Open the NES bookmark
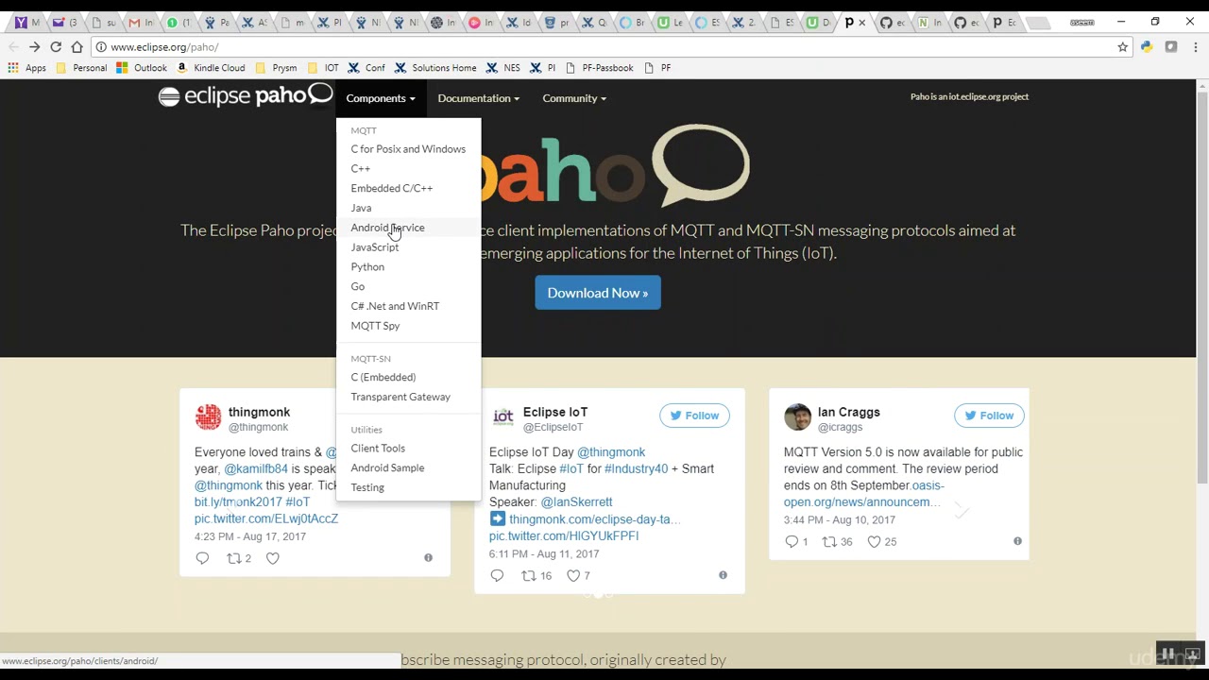1209x680 pixels. coord(503,68)
